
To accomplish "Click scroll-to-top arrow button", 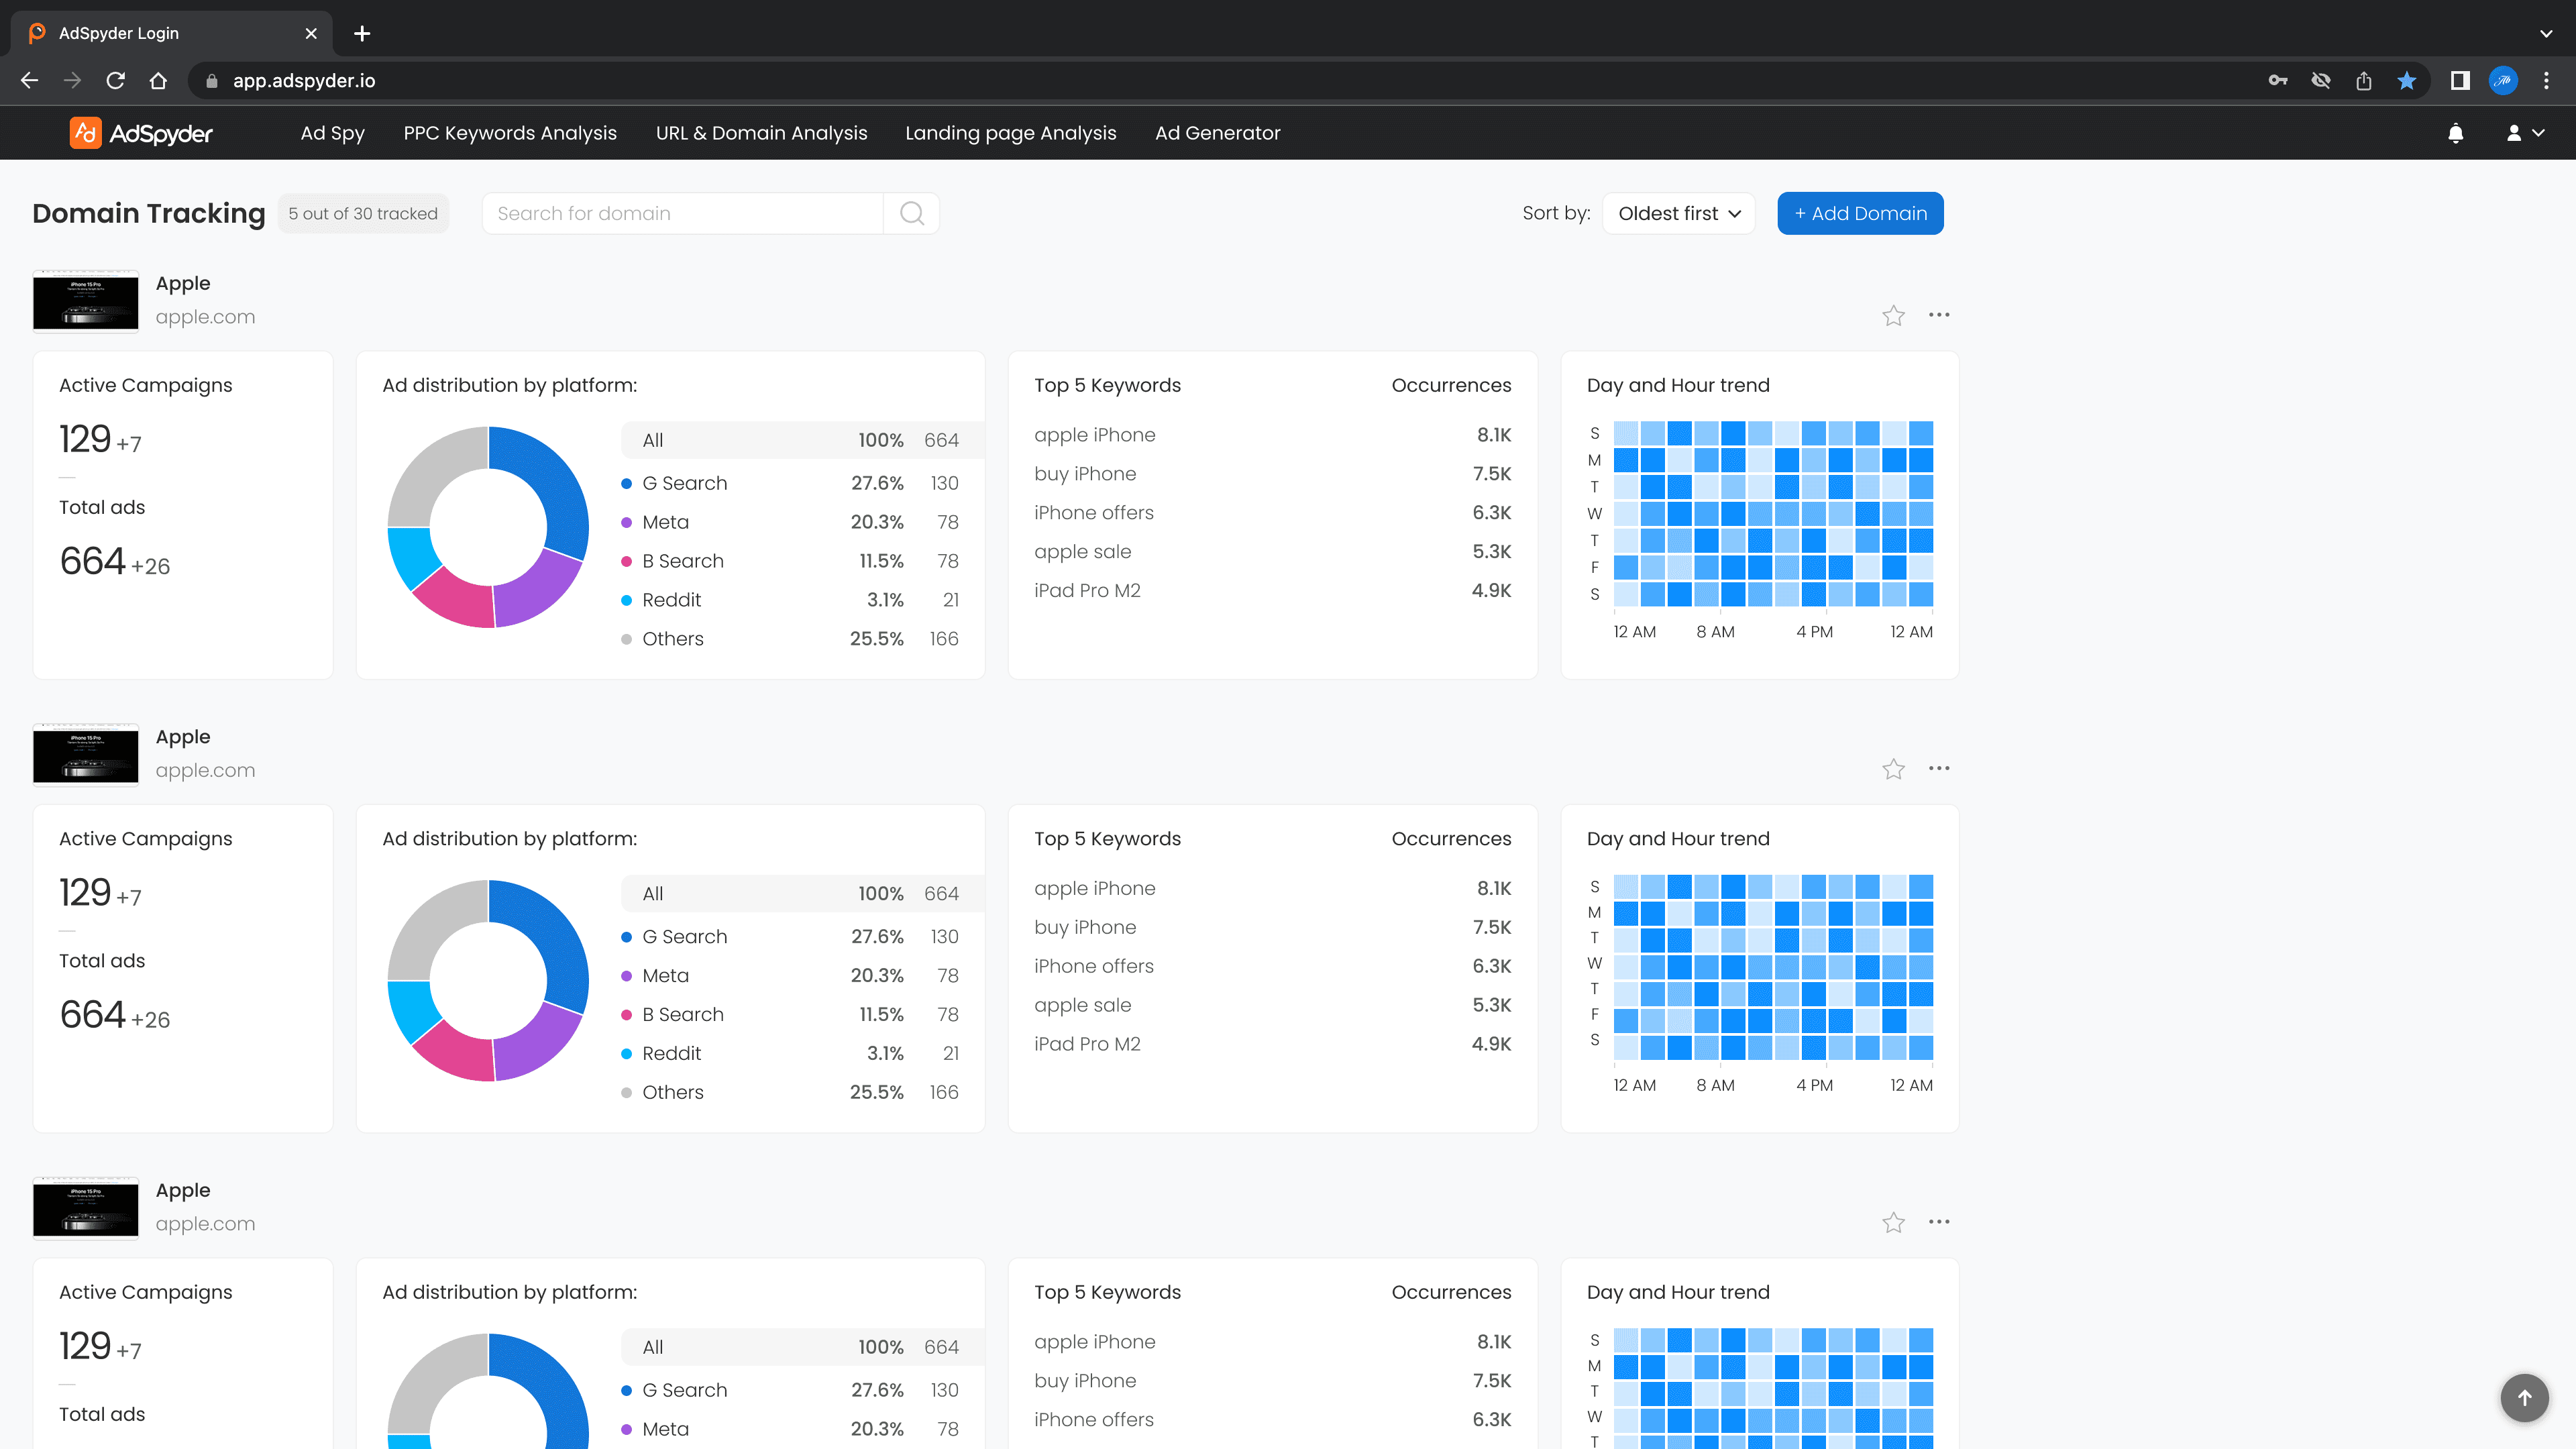I will coord(2524,1397).
